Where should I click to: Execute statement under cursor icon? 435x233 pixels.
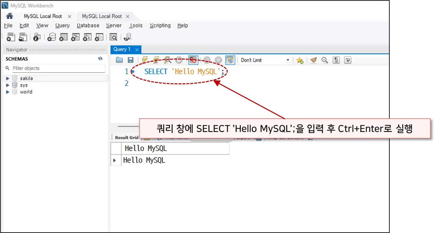(x=156, y=60)
